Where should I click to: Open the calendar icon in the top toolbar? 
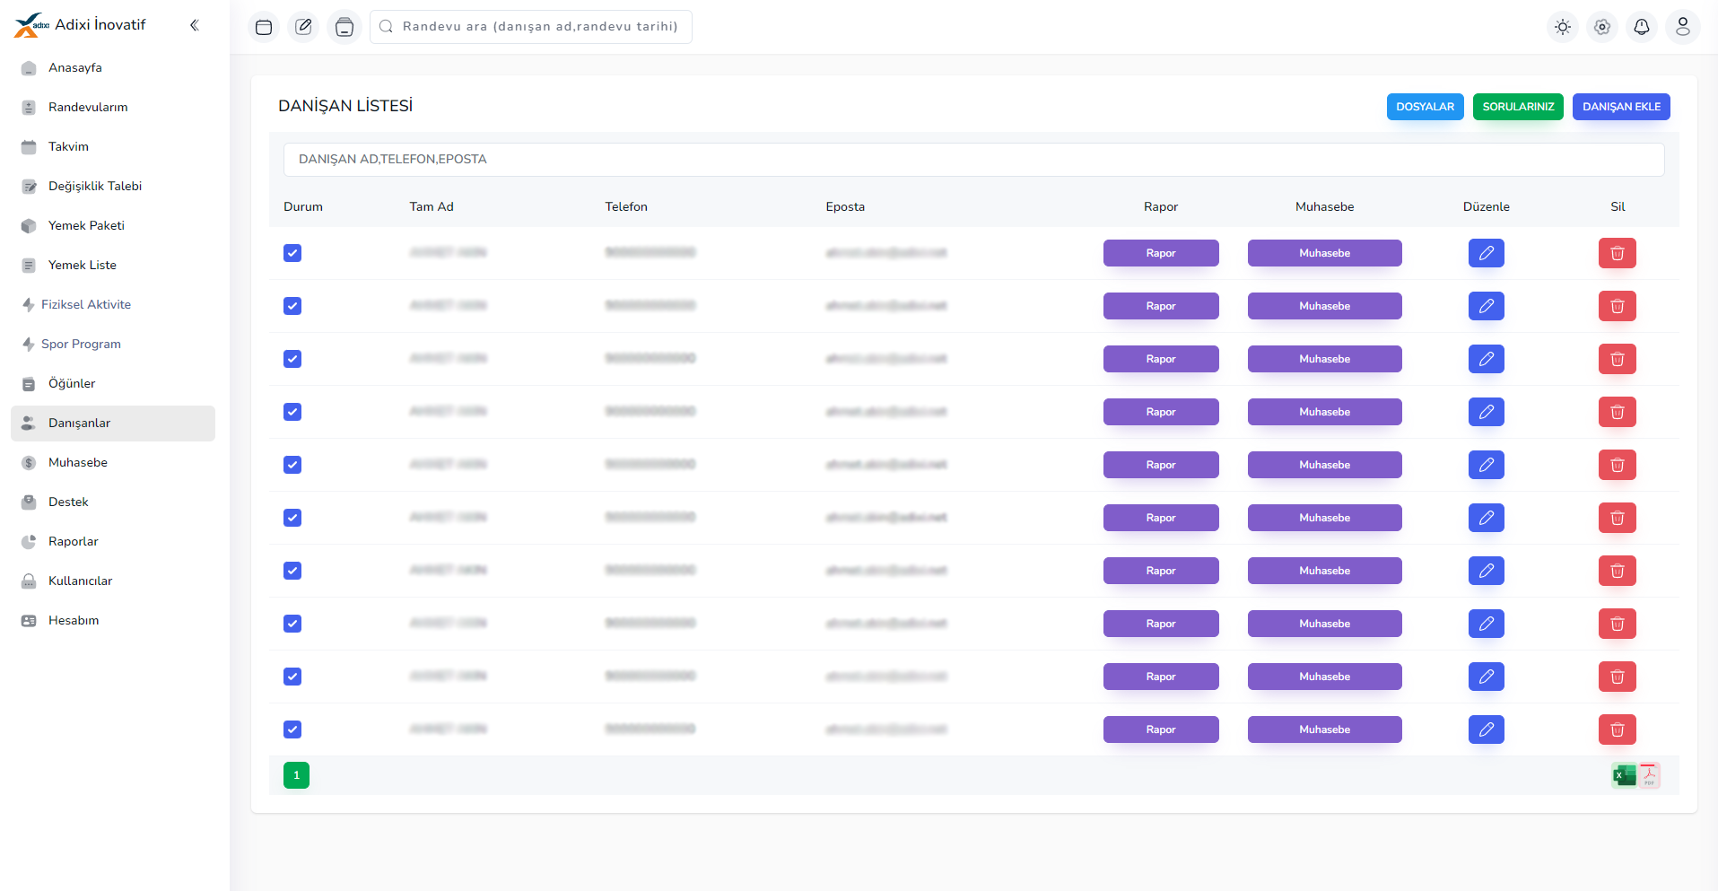coord(264,27)
